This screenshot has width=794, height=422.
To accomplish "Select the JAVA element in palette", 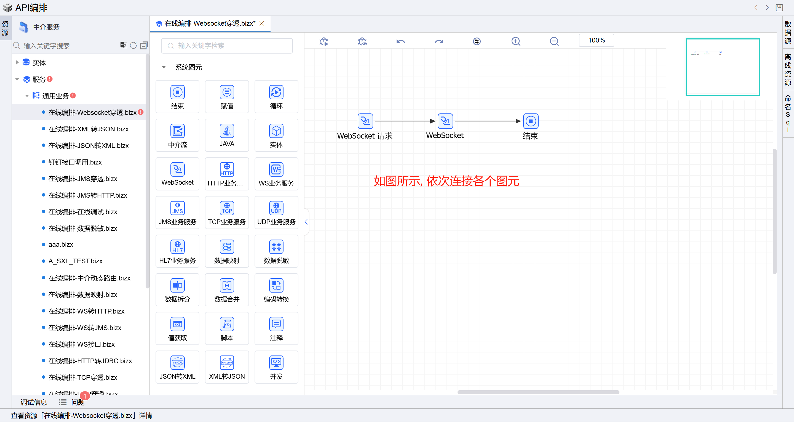I will tap(226, 136).
